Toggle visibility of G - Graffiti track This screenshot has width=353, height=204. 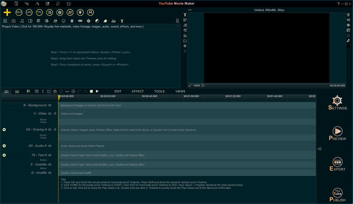tap(50, 173)
